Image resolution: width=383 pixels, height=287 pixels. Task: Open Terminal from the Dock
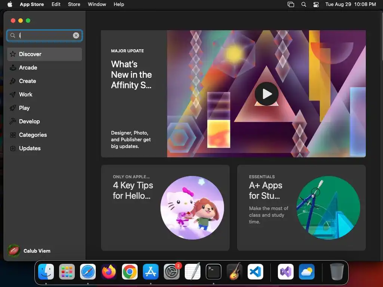[x=214, y=272]
